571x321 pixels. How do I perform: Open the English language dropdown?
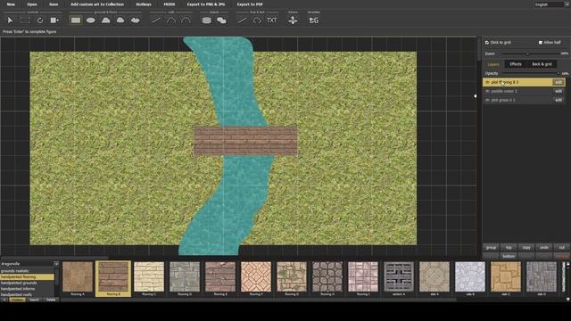pos(551,4)
